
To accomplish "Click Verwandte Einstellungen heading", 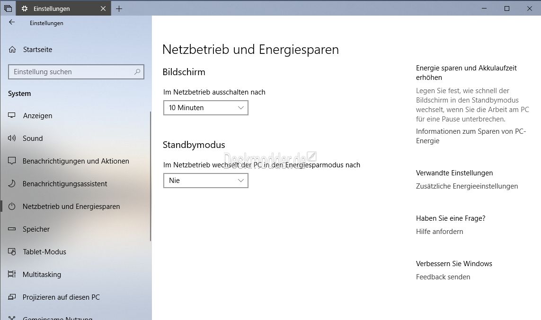I will point(454,173).
